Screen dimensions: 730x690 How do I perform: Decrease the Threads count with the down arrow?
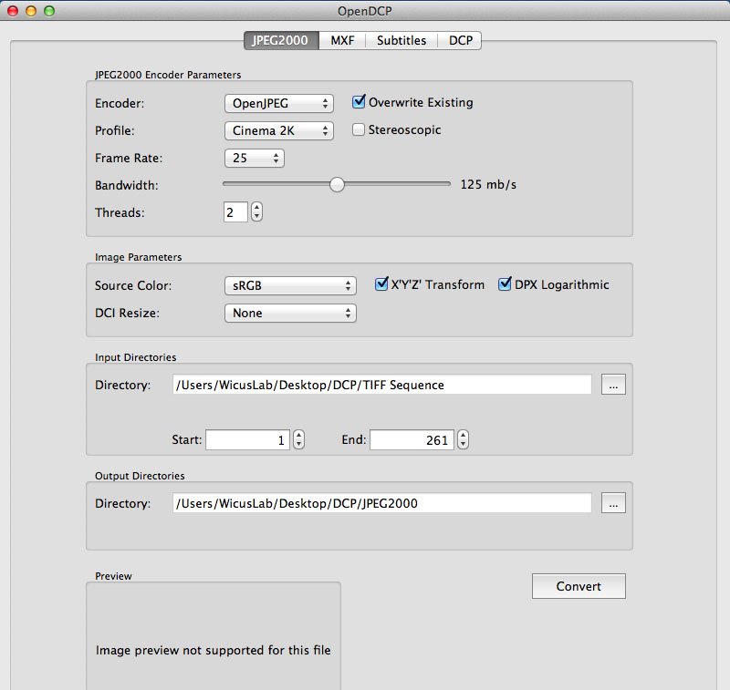[x=257, y=217]
